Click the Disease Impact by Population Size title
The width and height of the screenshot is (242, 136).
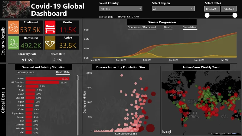pos(120,67)
